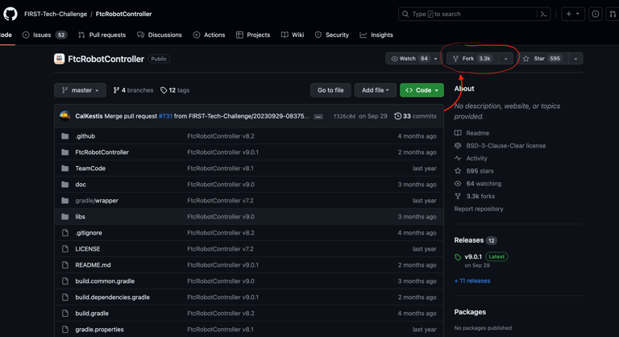
Task: Click the commit history clock icon
Action: click(398, 116)
